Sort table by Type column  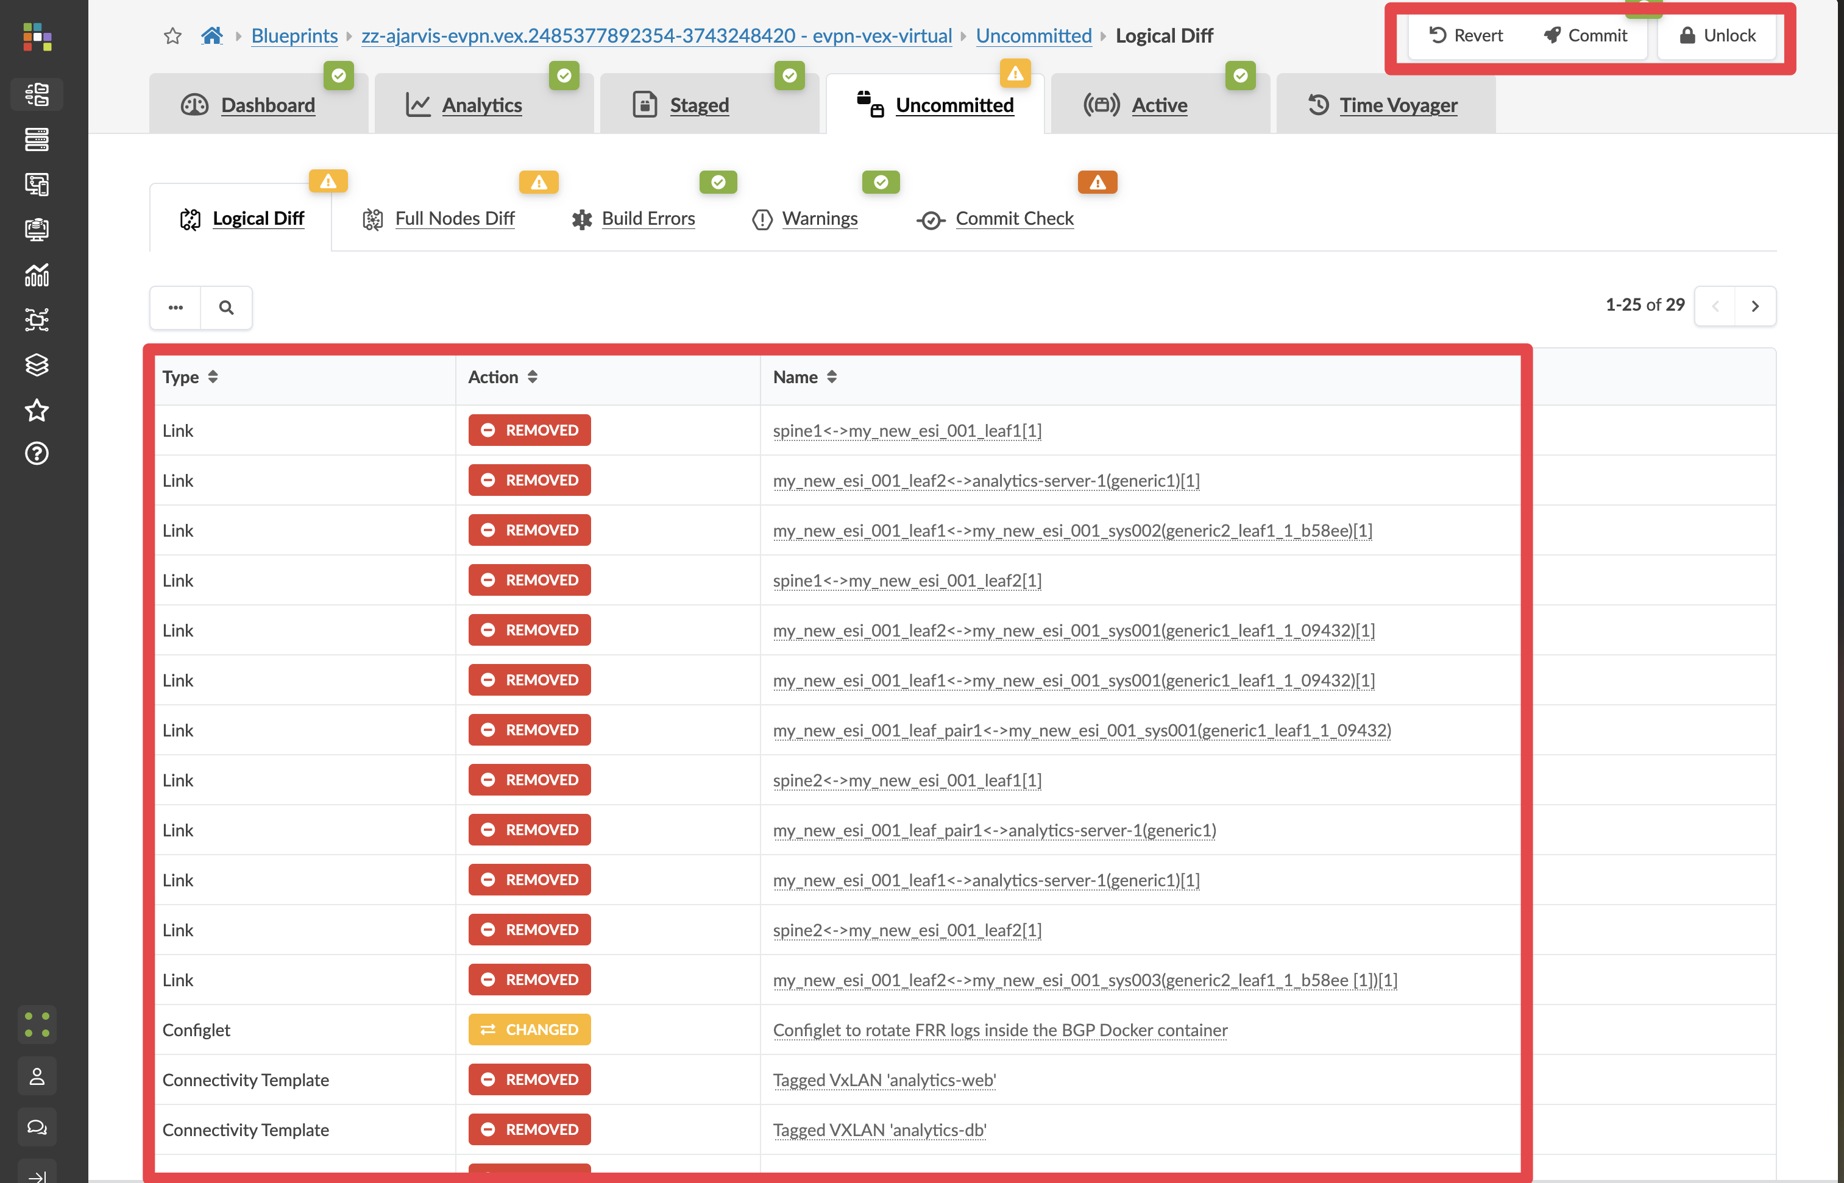213,376
